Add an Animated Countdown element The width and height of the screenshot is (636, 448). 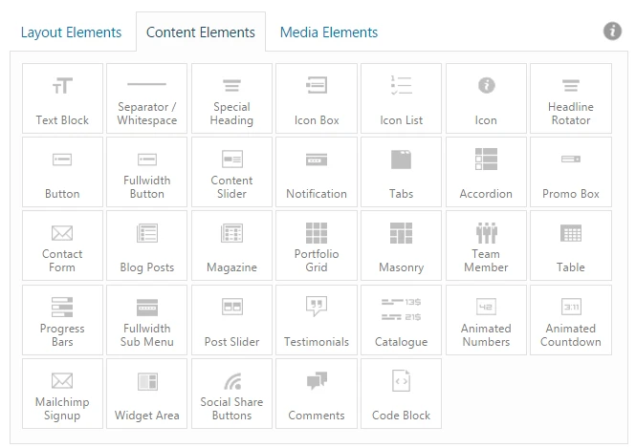570,320
